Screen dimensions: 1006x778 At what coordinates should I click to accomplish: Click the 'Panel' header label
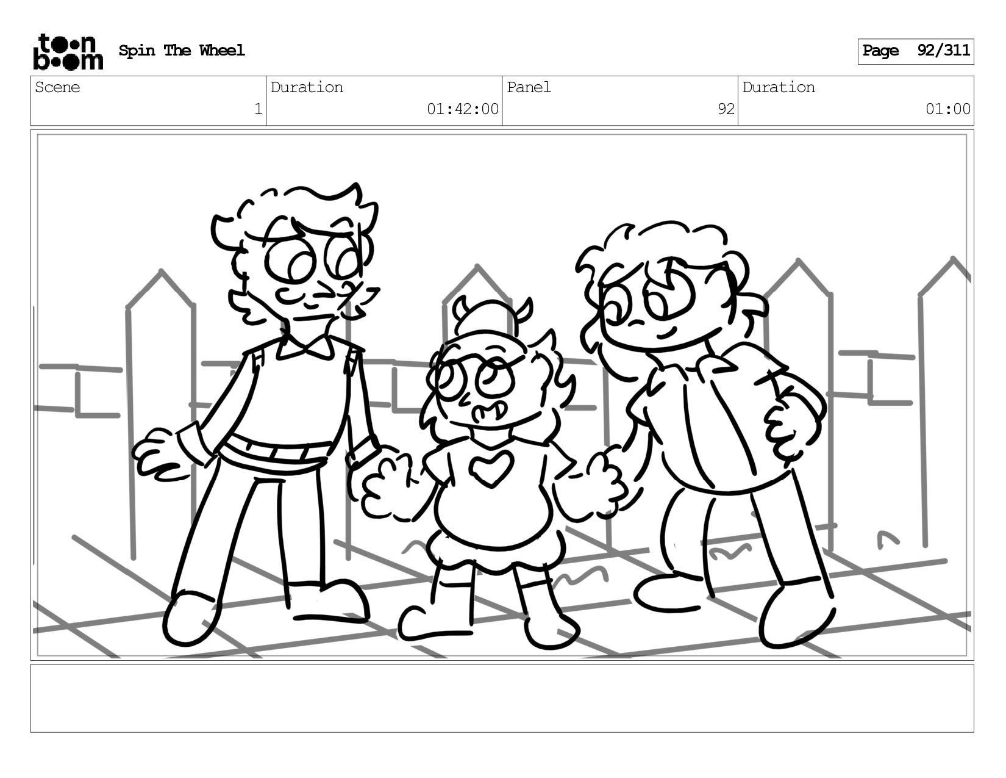[x=529, y=87]
